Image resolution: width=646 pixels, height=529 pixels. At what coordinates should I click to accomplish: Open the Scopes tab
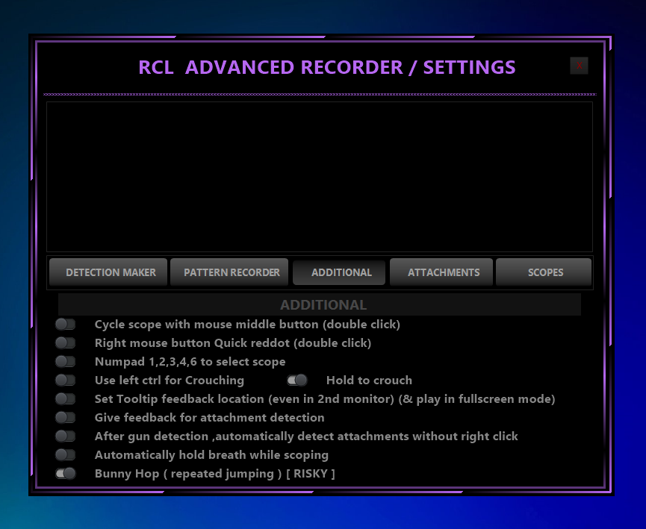[x=544, y=272]
